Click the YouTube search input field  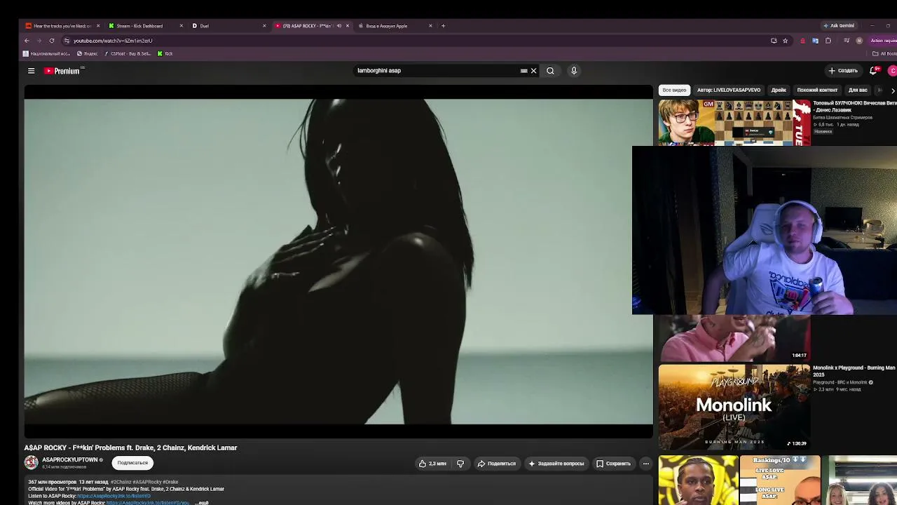point(437,71)
